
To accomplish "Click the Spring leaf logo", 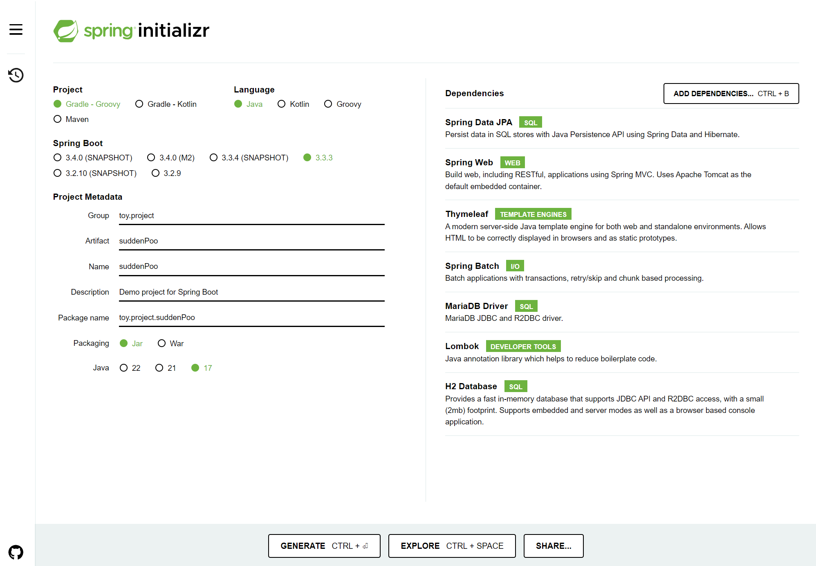I will [x=66, y=31].
